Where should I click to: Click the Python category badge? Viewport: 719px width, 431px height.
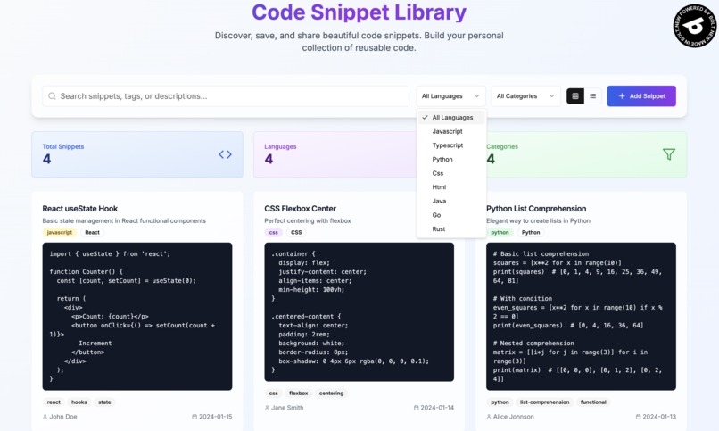click(x=531, y=233)
